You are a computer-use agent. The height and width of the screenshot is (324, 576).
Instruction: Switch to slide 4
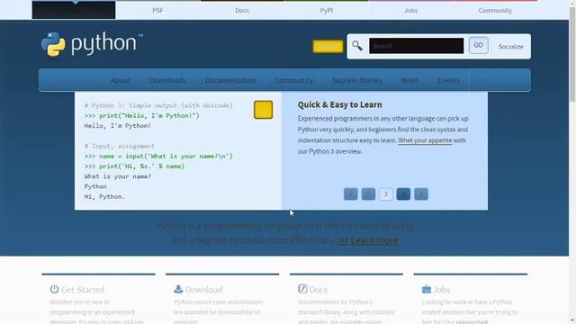coord(403,194)
